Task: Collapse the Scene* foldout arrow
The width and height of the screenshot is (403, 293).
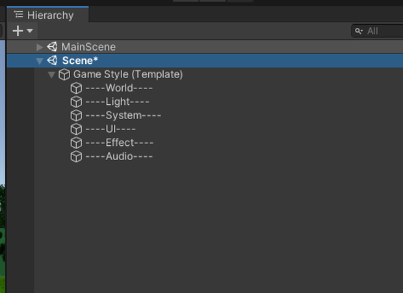Action: [40, 61]
